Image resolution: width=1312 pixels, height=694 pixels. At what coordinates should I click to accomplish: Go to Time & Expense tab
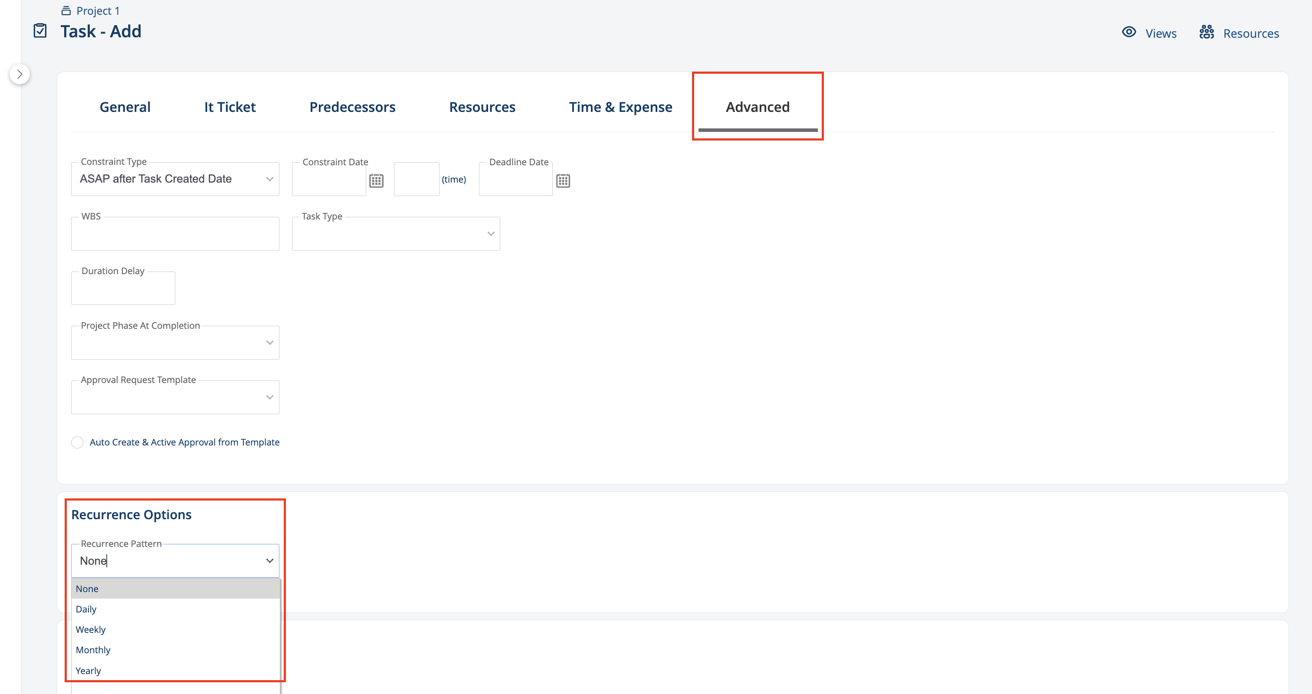tap(620, 107)
